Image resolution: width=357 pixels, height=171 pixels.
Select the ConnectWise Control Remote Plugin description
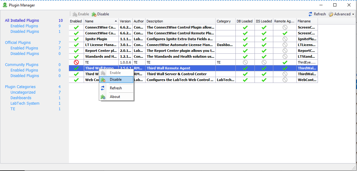tap(181, 33)
